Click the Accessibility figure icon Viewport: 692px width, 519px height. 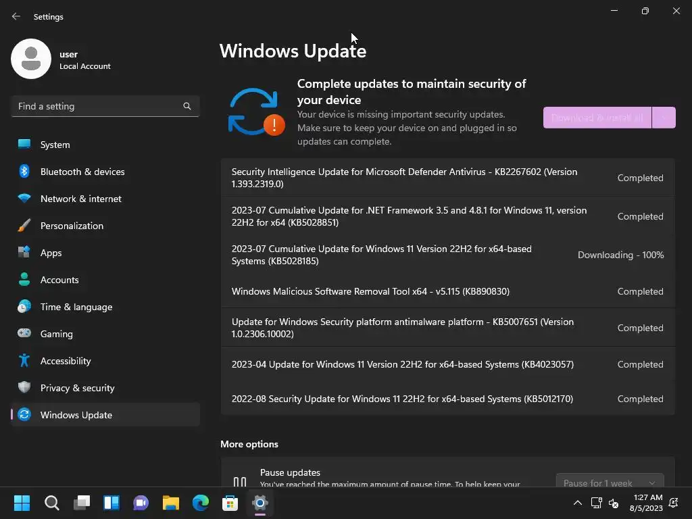tap(24, 361)
